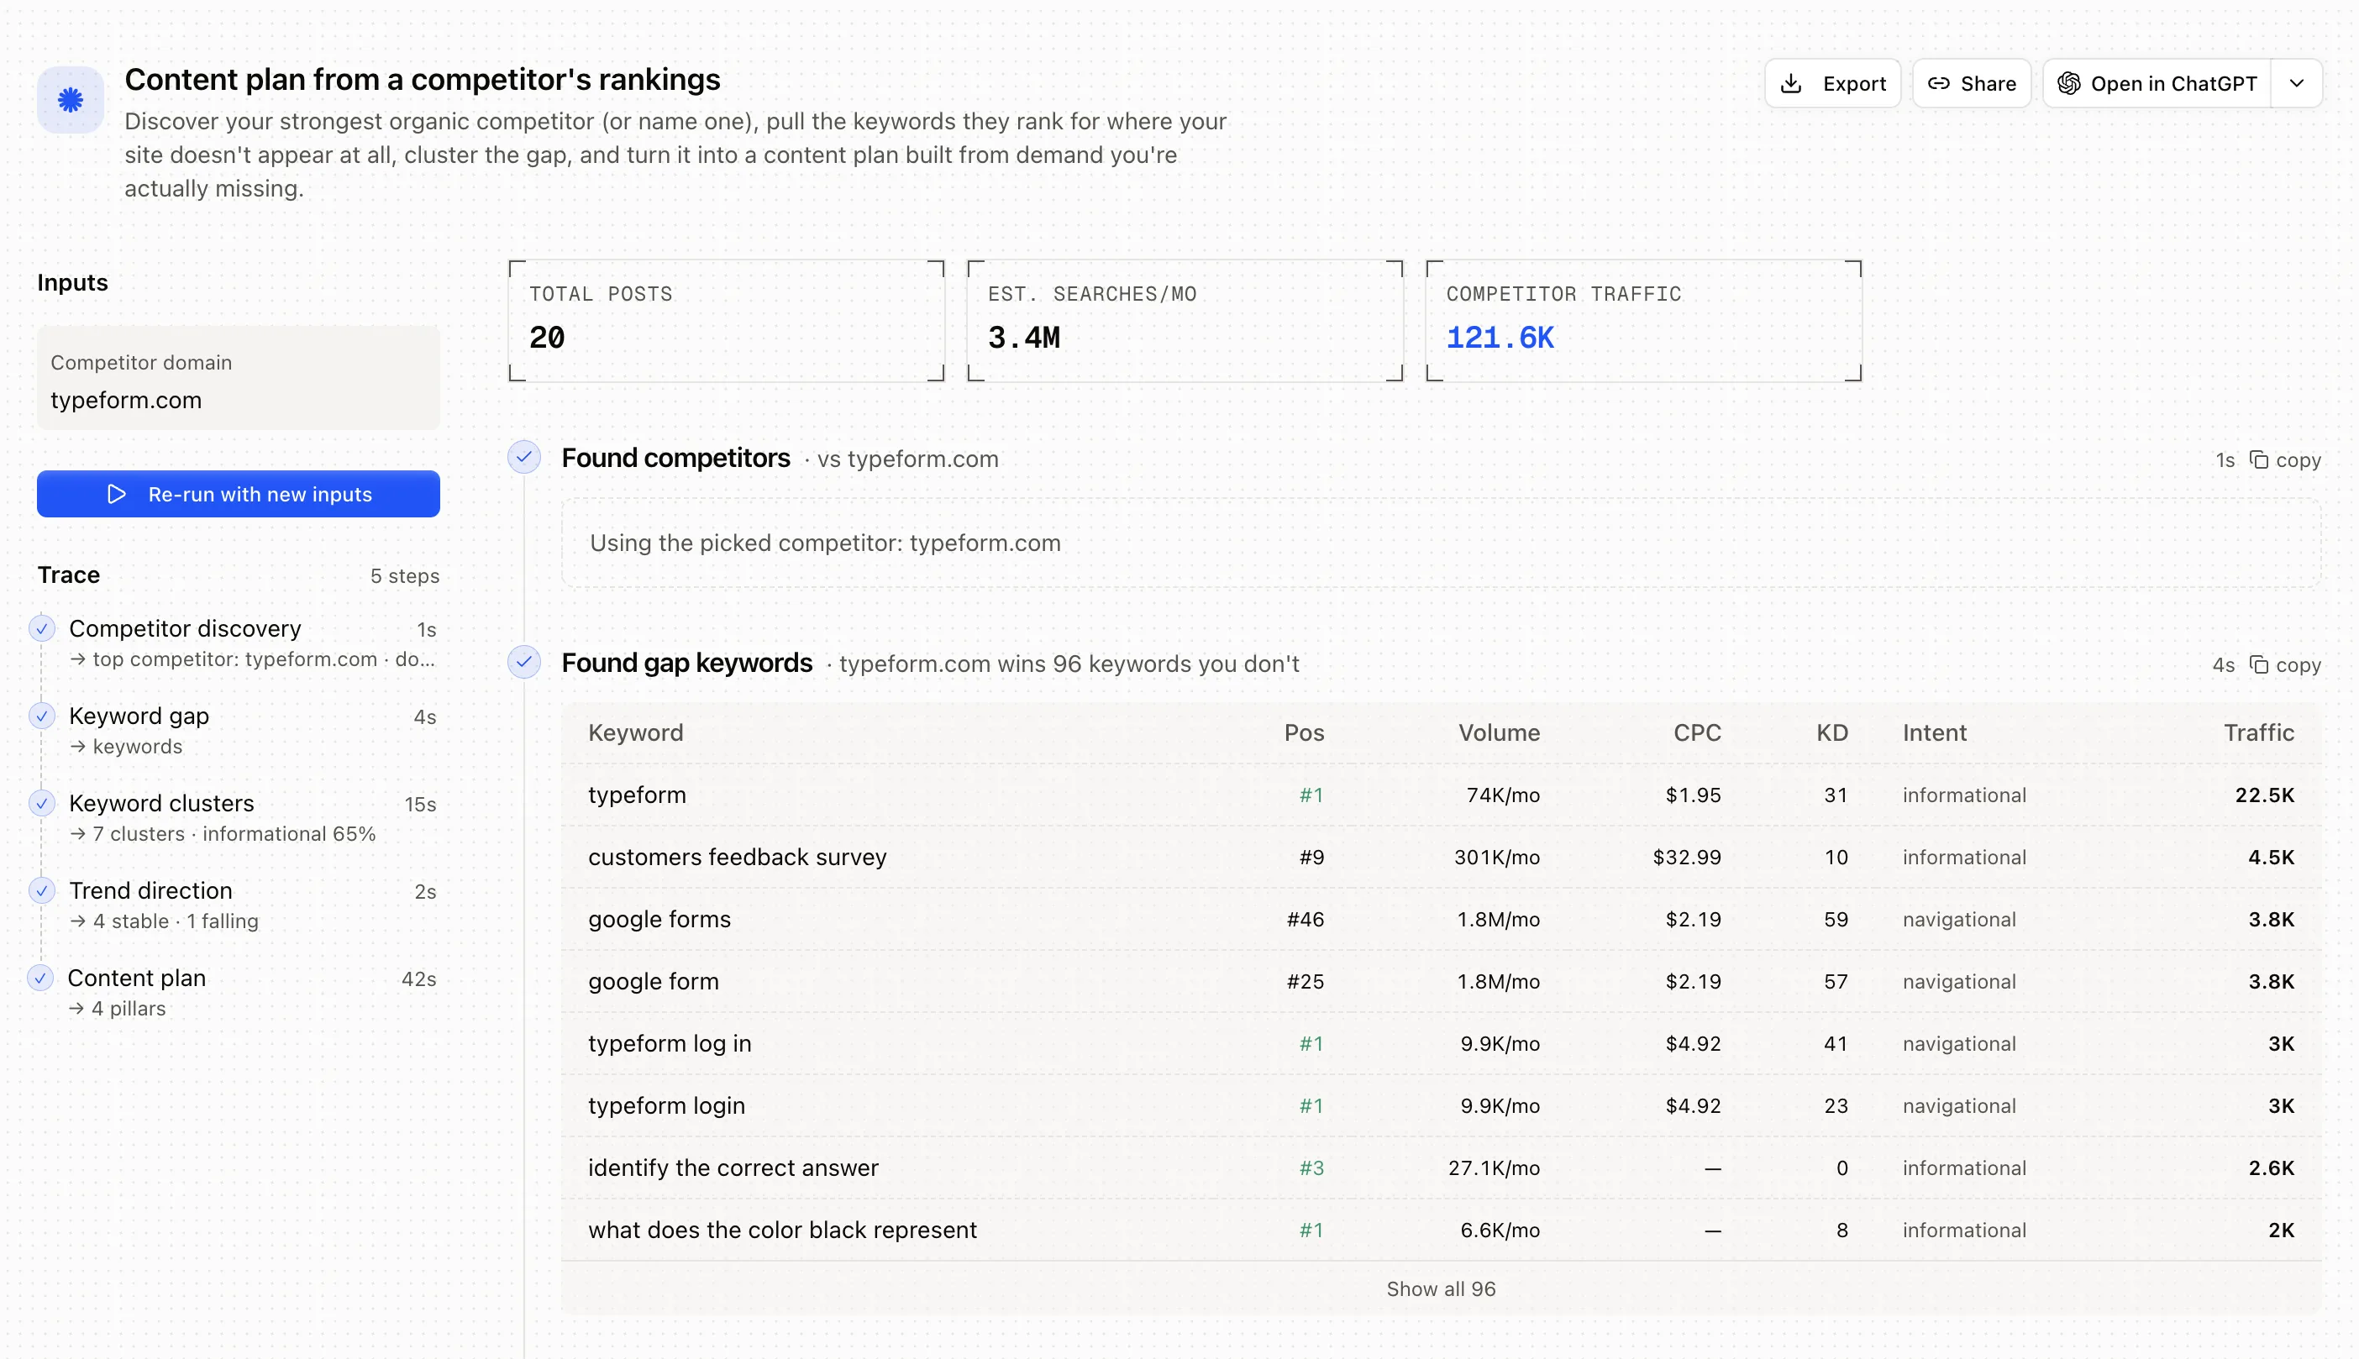Click the check icon beside Trend direction step
Screen dimensions: 2359x1359
pyautogui.click(x=41, y=890)
